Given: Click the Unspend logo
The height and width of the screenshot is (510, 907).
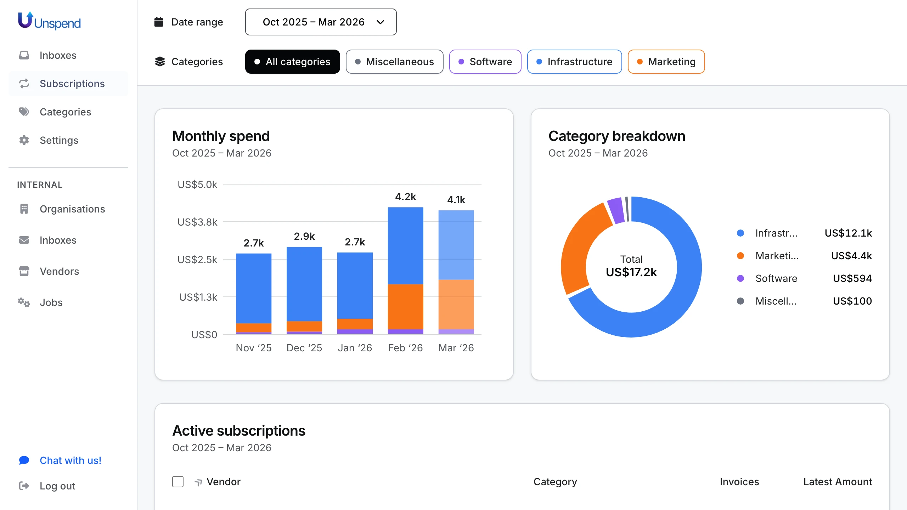Looking at the screenshot, I should (x=49, y=22).
